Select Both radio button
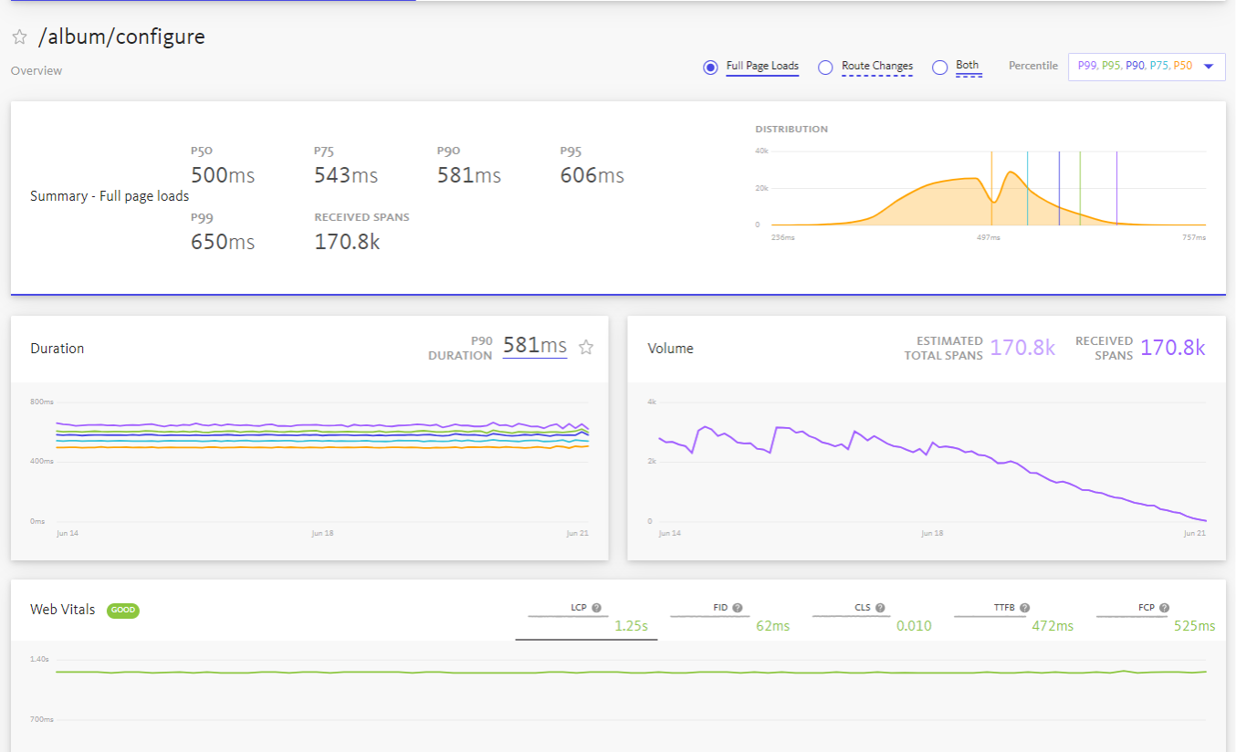Image resolution: width=1236 pixels, height=752 pixels. (939, 67)
